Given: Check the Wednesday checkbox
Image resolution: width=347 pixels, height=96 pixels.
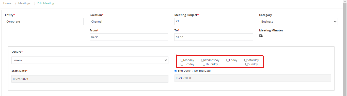Looking at the screenshot, I should pyautogui.click(x=202, y=60).
